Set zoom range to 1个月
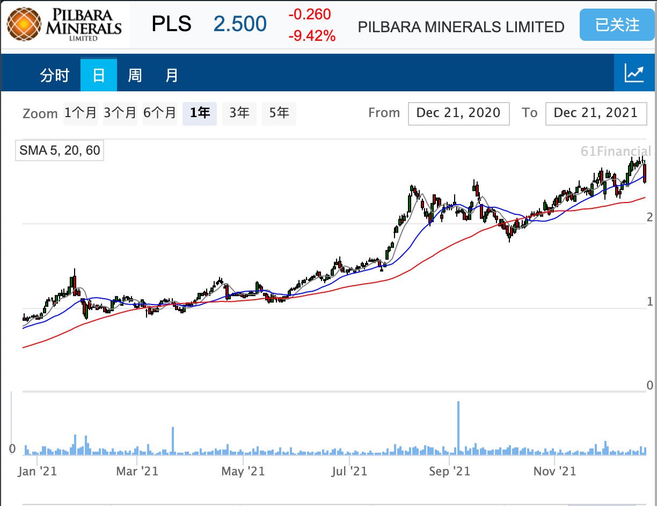Image resolution: width=657 pixels, height=506 pixels. 81,113
